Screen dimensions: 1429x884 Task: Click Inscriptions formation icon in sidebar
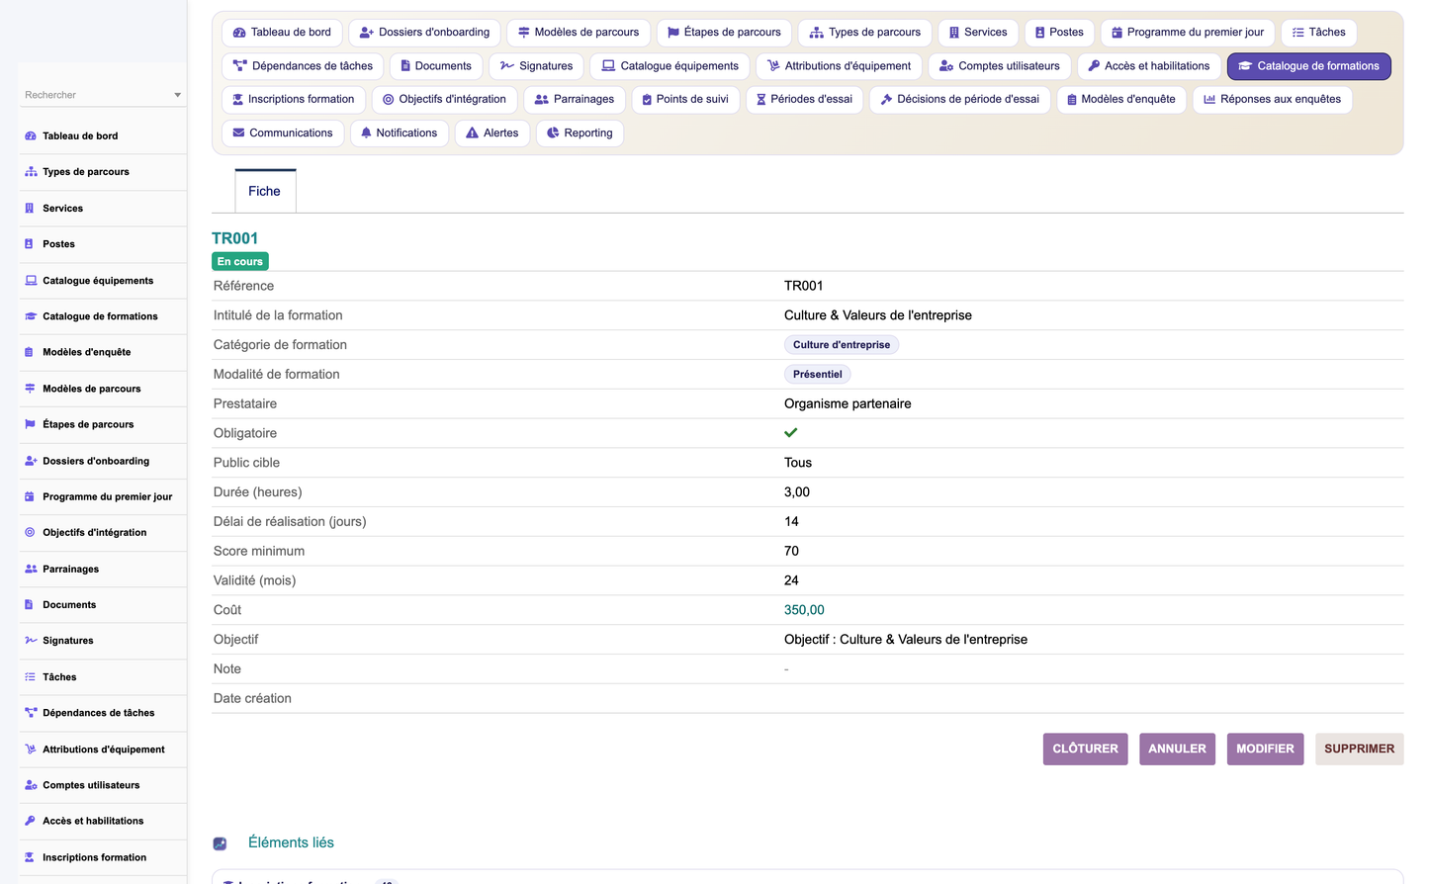[30, 857]
